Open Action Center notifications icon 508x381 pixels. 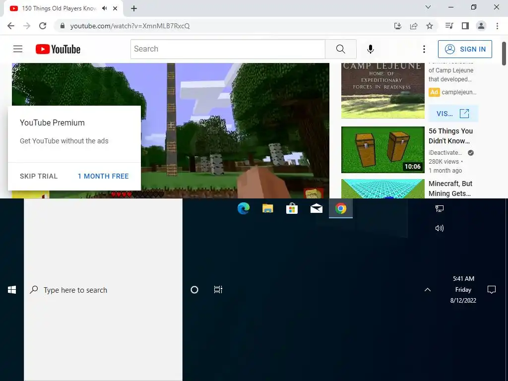[492, 290]
